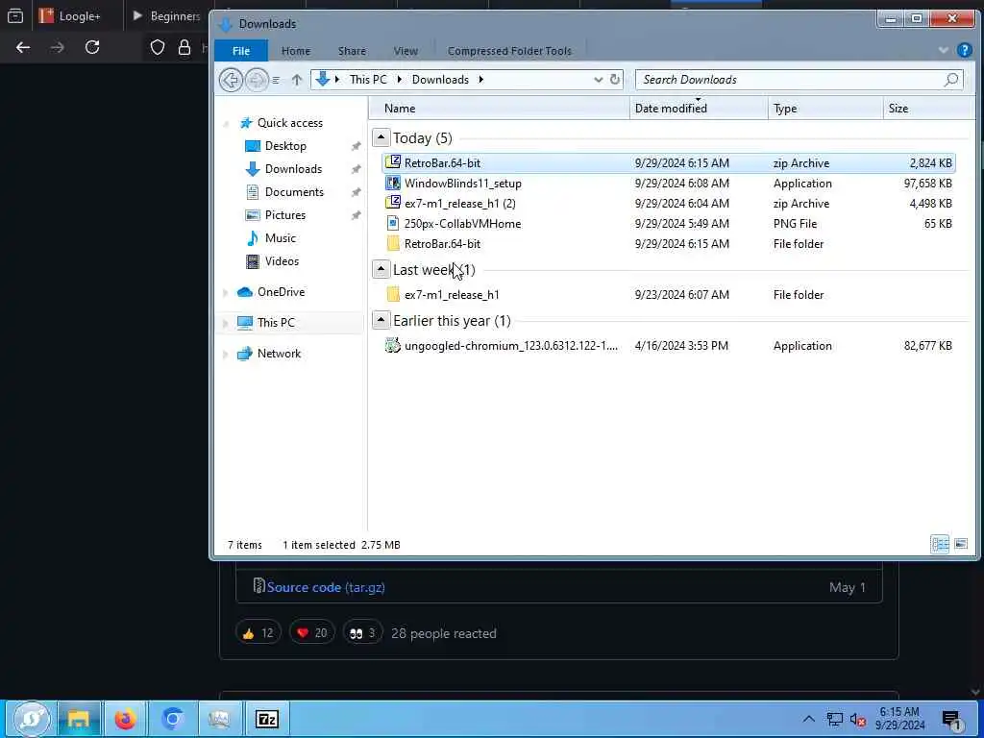The width and height of the screenshot is (984, 738).
Task: Select Downloads in address breadcrumb
Action: [440, 80]
